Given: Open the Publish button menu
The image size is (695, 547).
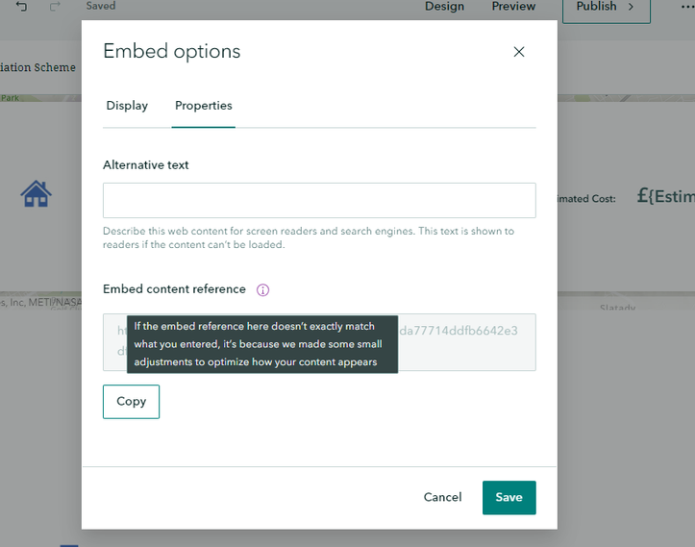Looking at the screenshot, I should 606,8.
